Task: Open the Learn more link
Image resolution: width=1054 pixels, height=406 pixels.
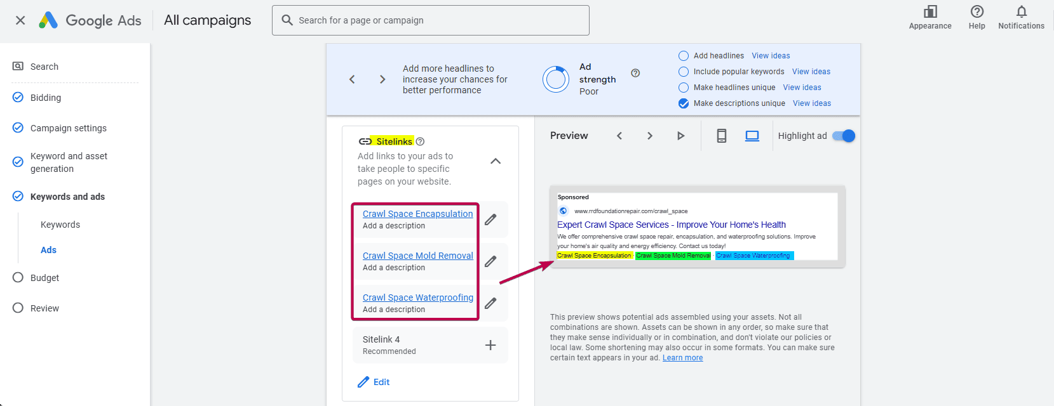Action: tap(682, 358)
